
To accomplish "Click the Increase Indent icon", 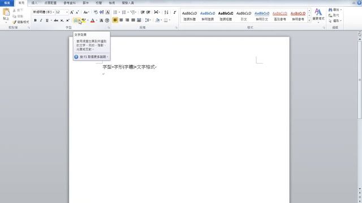I will coord(148,12).
